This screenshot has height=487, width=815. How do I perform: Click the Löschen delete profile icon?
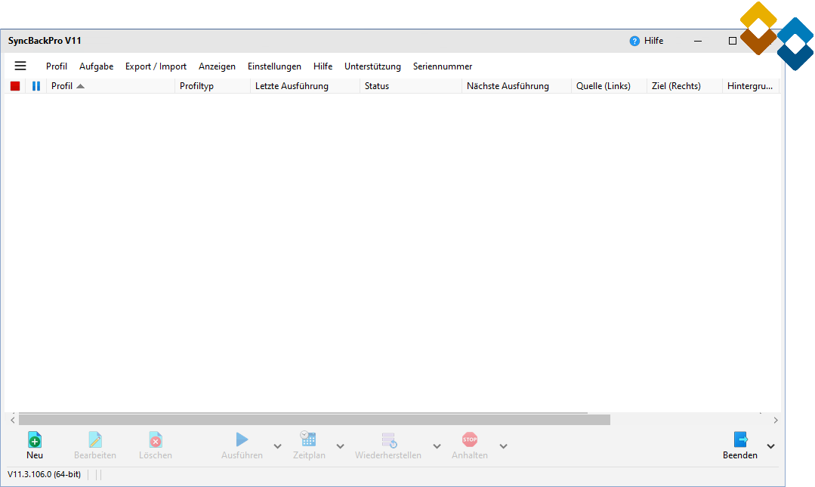click(x=156, y=439)
